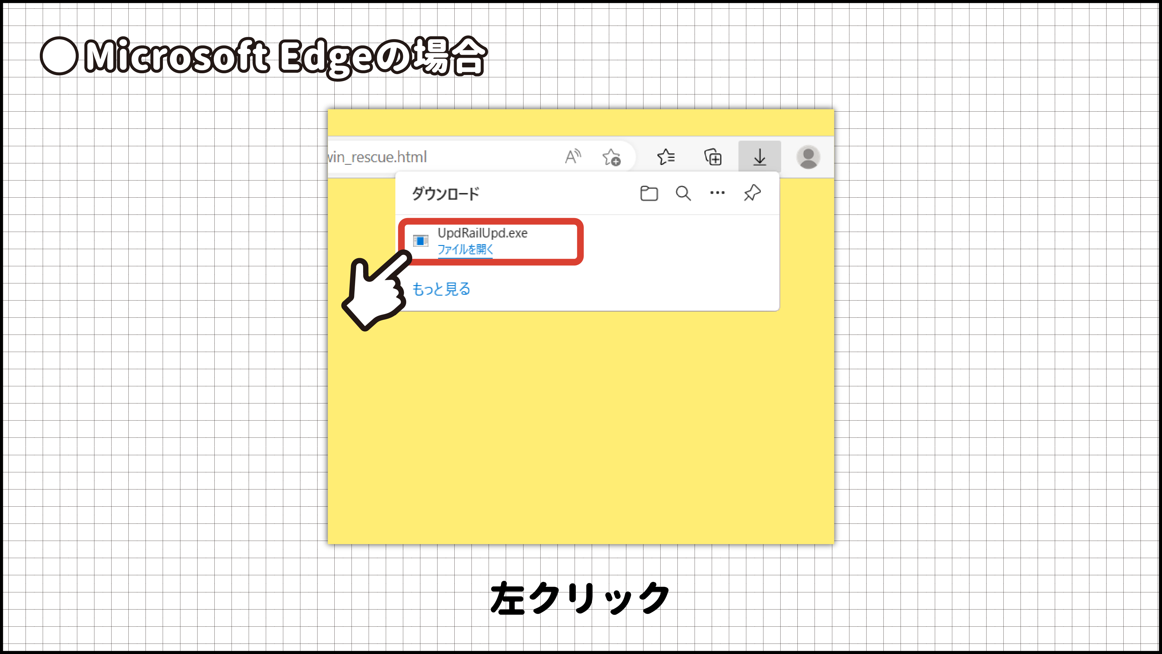Click the address bar showing win_rescue.html

click(x=481, y=157)
